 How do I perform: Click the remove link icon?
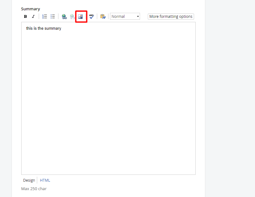click(72, 17)
